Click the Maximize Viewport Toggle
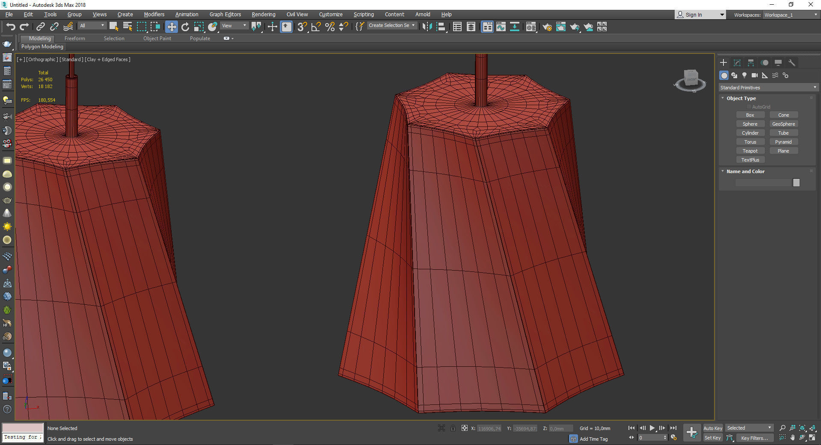Viewport: 821px width, 445px height. 812,438
